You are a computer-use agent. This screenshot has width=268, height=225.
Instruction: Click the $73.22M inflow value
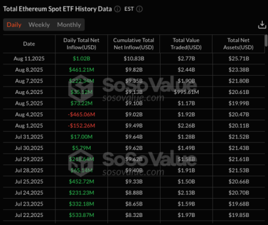coord(82,103)
